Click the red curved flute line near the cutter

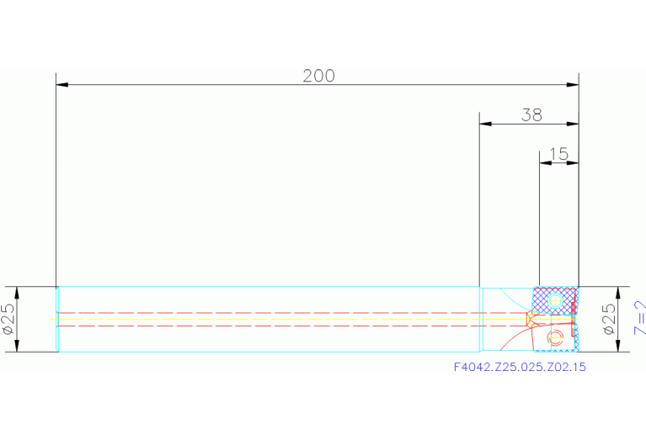514,337
